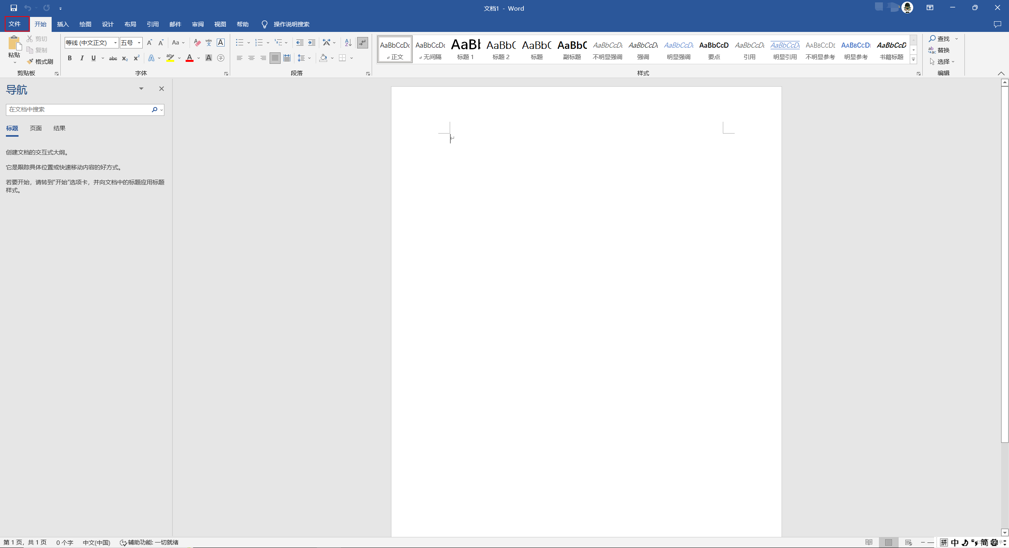
Task: Toggle show paragraph marks button
Action: click(362, 43)
